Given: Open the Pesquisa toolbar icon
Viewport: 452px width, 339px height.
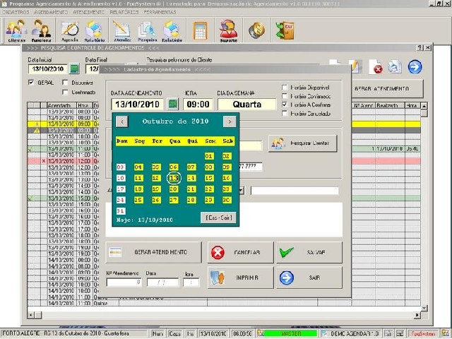Looking at the screenshot, I should click(x=147, y=31).
